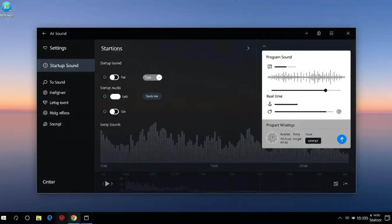
Task: Click the play button in the timeline
Action: tap(107, 183)
